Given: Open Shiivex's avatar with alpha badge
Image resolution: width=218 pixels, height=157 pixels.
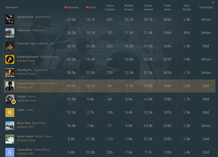Looking at the screenshot, I should pyautogui.click(x=10, y=99).
